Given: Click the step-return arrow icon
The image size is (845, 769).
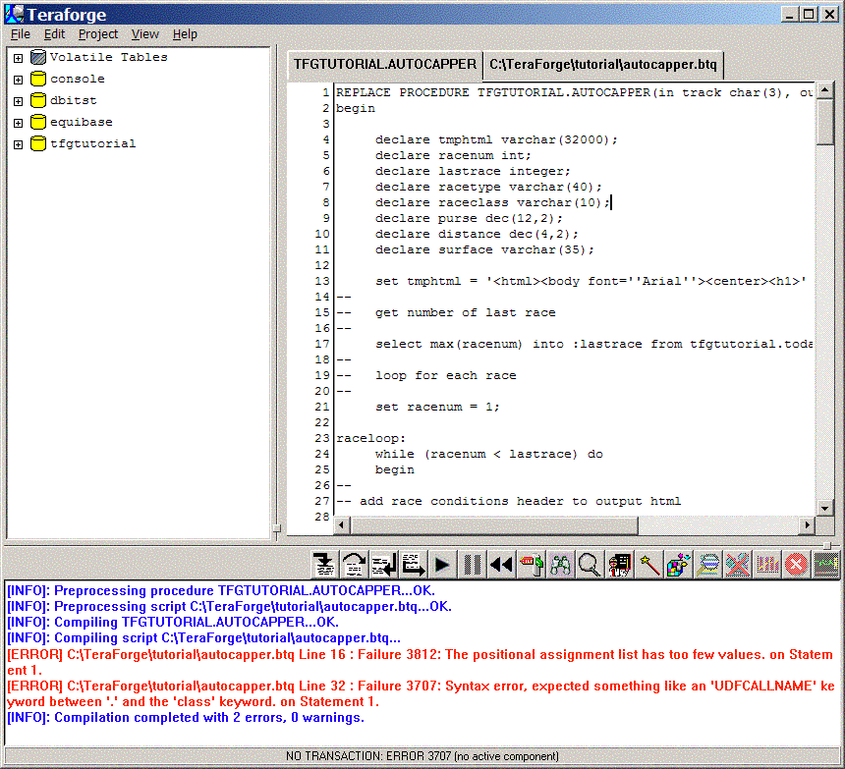Looking at the screenshot, I should 384,565.
